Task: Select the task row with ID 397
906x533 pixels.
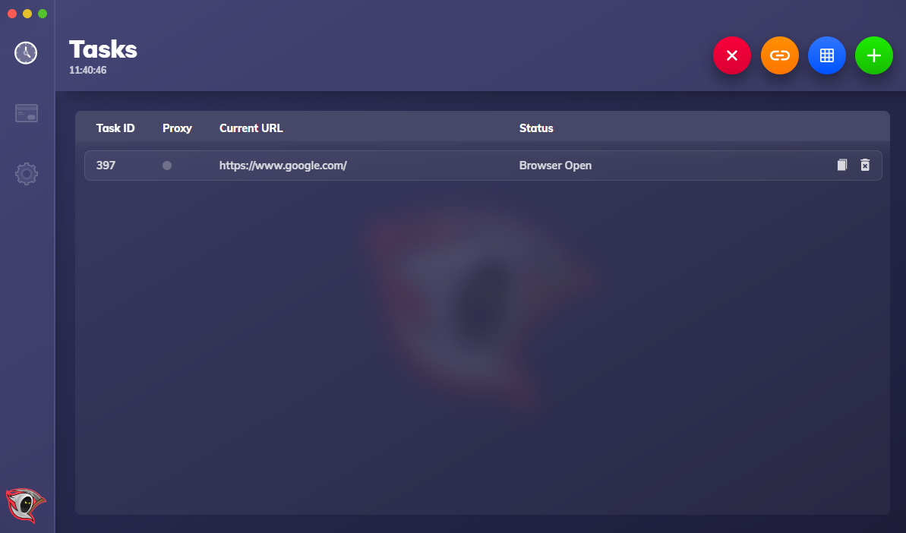Action: [x=483, y=166]
